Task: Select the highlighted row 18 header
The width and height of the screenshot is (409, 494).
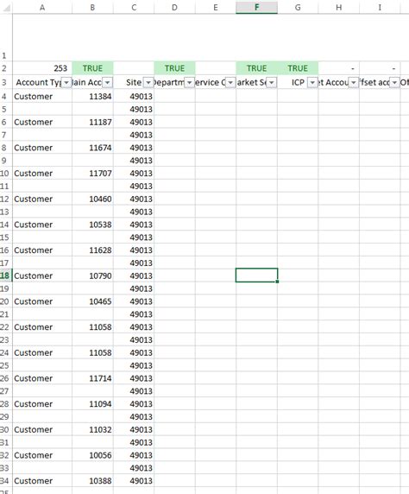Action: pyautogui.click(x=6, y=275)
